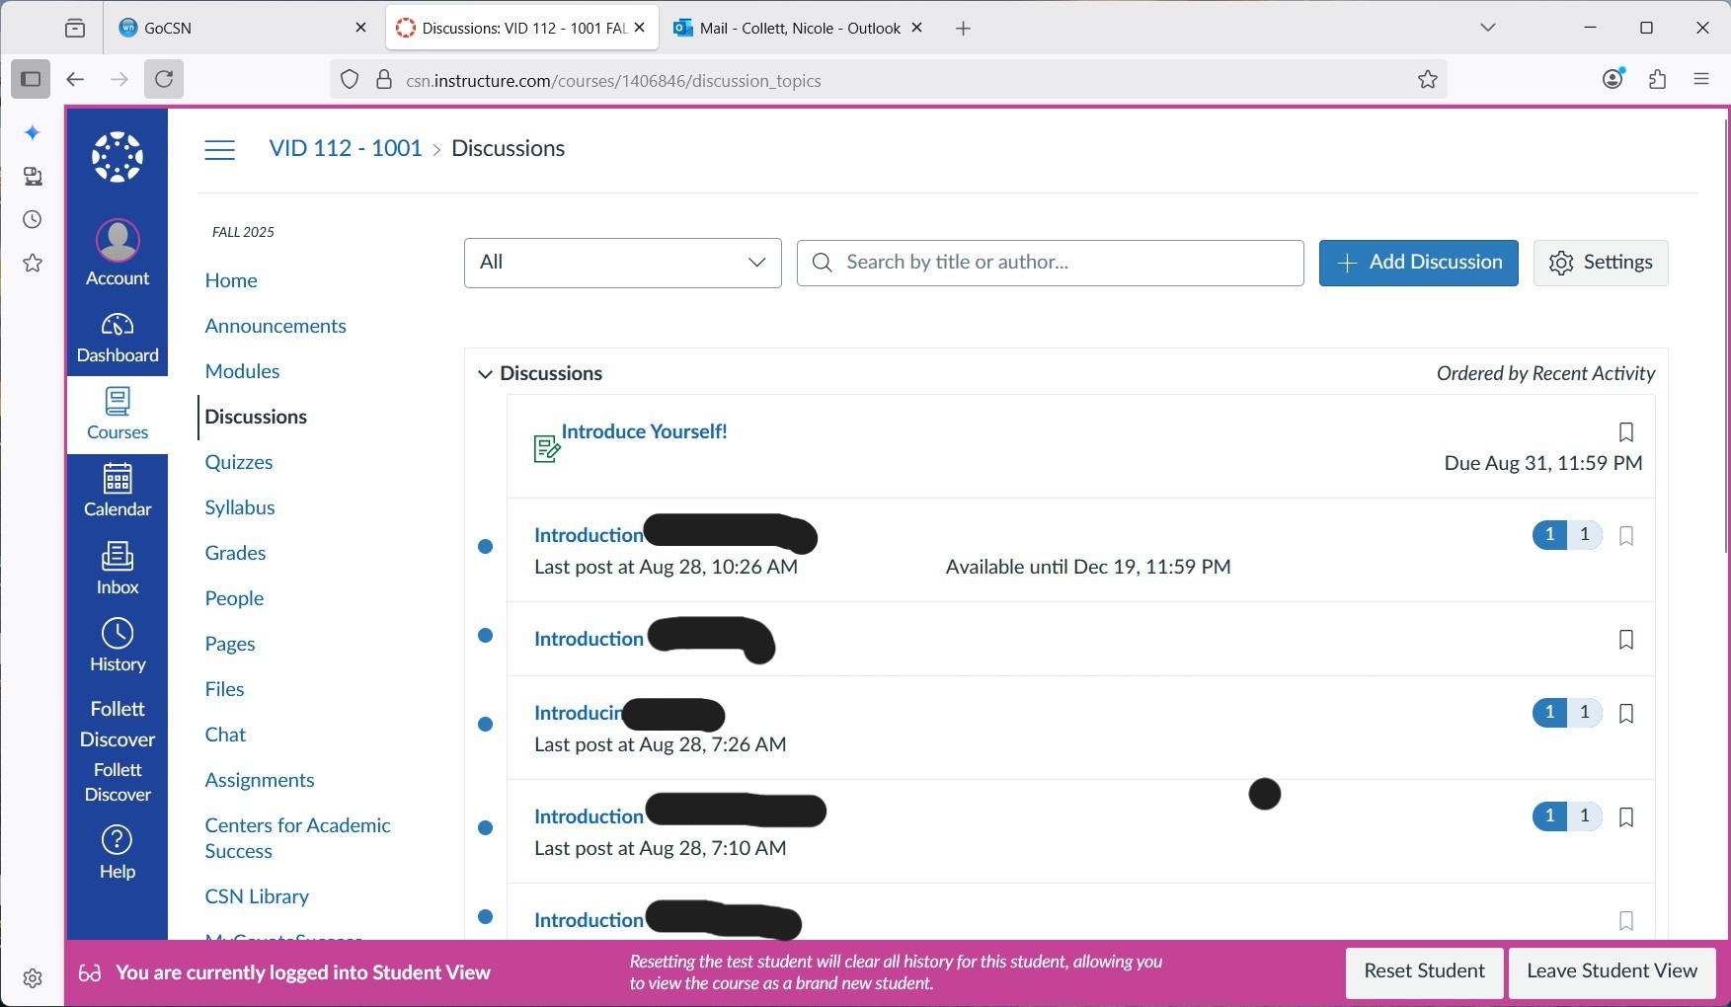This screenshot has height=1007, width=1731.
Task: Open the Modules page
Action: pyautogui.click(x=242, y=371)
